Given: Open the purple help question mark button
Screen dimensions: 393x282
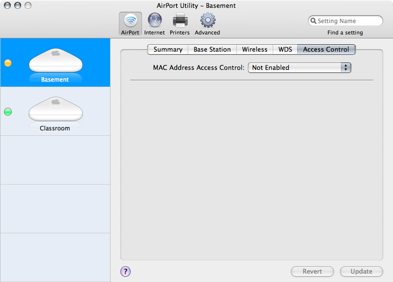Looking at the screenshot, I should point(125,271).
